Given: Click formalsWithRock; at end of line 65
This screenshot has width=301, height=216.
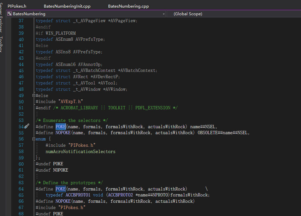Looking at the screenshot, I should pyautogui.click(x=190, y=195).
